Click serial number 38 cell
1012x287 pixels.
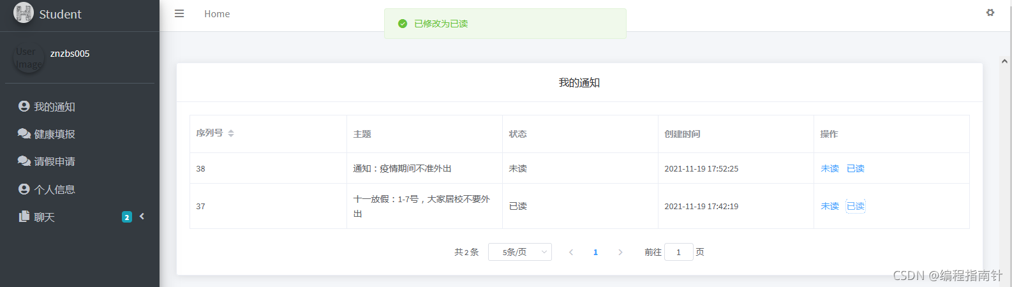click(268, 168)
